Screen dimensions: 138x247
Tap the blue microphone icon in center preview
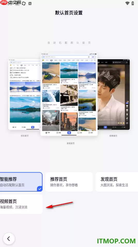pyautogui.click(x=69, y=133)
